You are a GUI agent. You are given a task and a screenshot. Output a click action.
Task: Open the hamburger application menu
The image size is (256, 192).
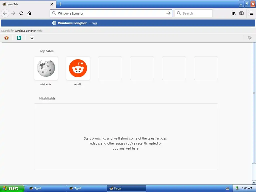251,13
